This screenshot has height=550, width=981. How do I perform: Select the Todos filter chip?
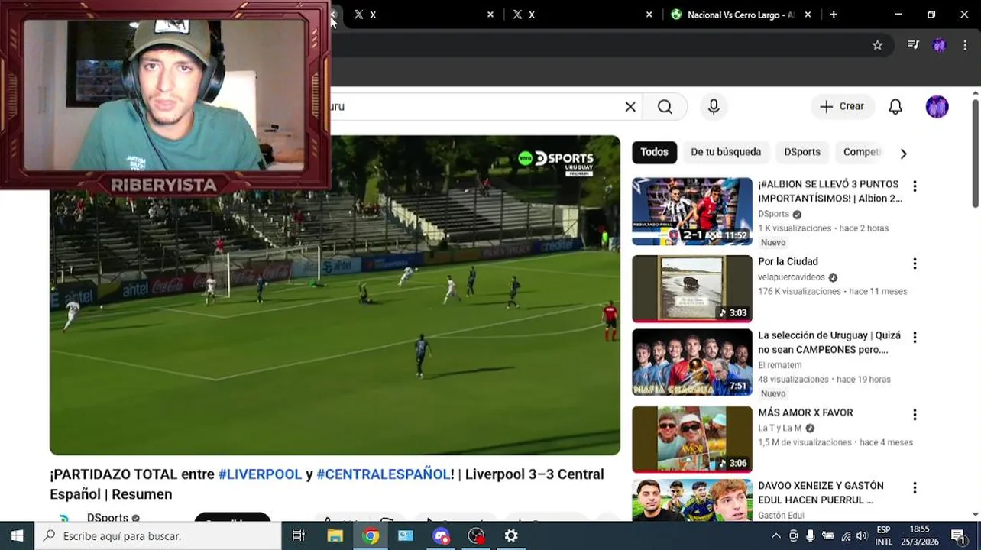[x=654, y=152]
